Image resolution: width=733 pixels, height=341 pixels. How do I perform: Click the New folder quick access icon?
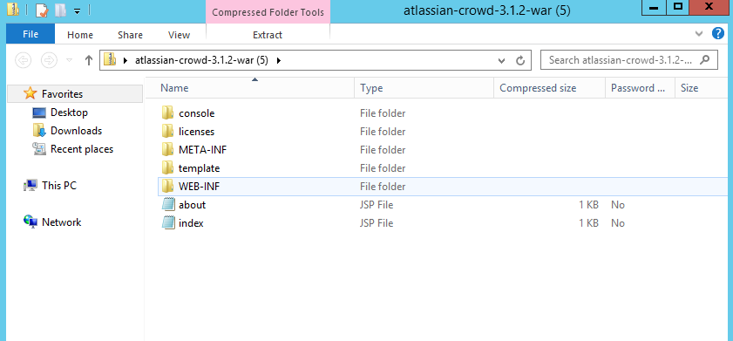coord(60,10)
